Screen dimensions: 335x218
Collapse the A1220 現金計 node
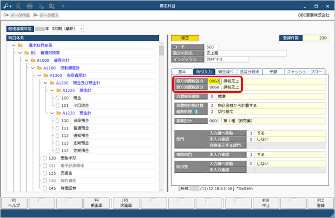(52, 91)
